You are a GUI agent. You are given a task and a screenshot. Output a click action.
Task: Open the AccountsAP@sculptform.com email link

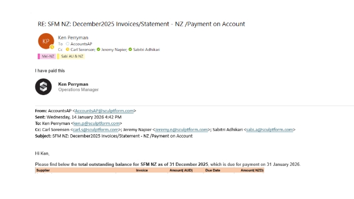(x=104, y=111)
